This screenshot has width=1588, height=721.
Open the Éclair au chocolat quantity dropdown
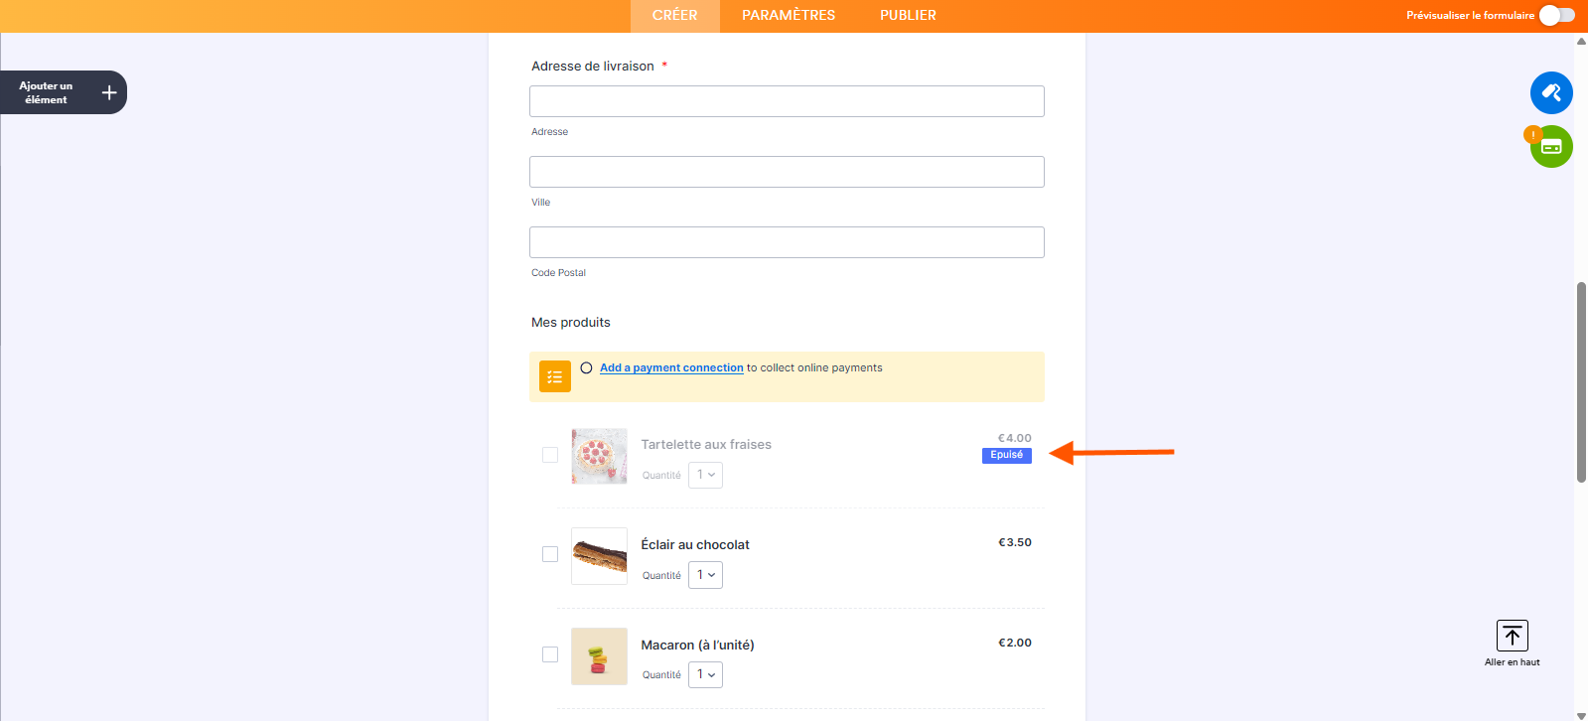click(705, 575)
